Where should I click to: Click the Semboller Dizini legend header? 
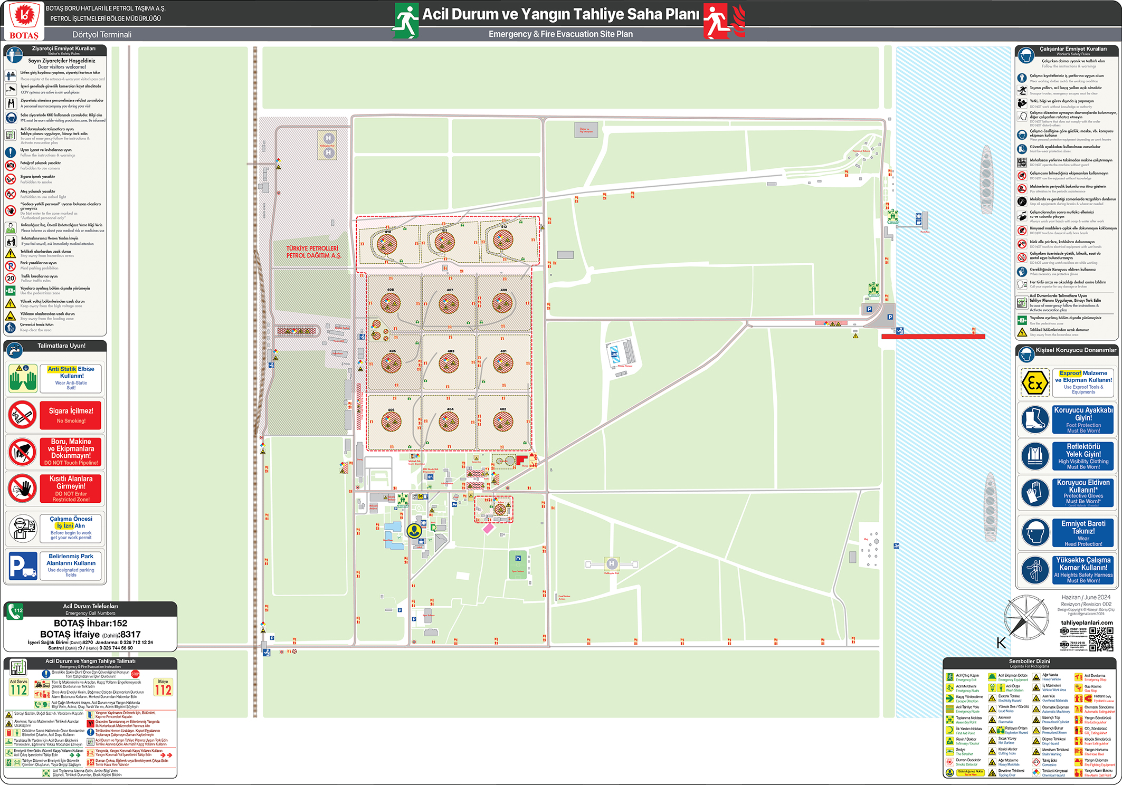(1029, 662)
